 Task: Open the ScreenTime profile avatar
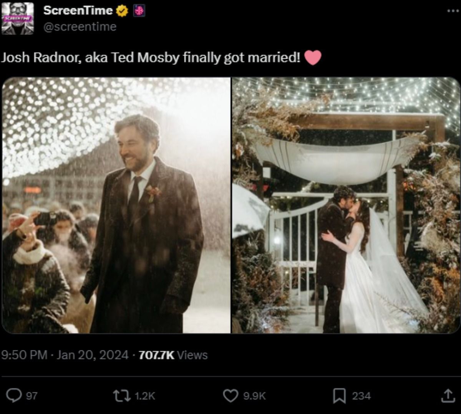[x=18, y=18]
